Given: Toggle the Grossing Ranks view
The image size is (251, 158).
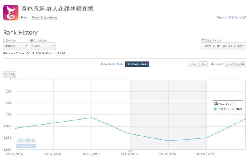Looking at the screenshot, I should click(137, 64).
